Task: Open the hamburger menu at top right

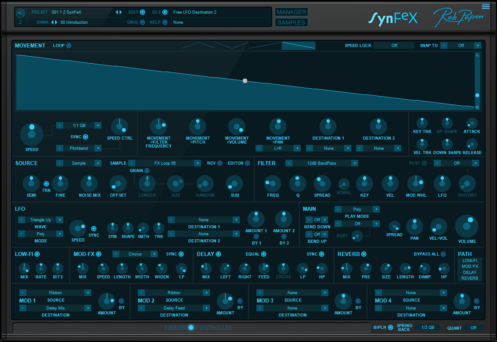Action: click(486, 6)
